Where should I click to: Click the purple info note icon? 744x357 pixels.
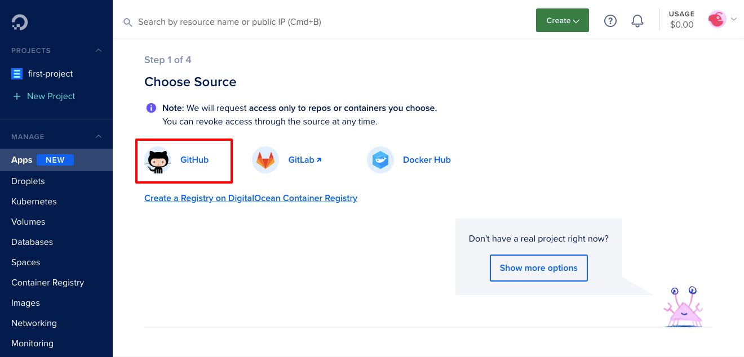151,108
